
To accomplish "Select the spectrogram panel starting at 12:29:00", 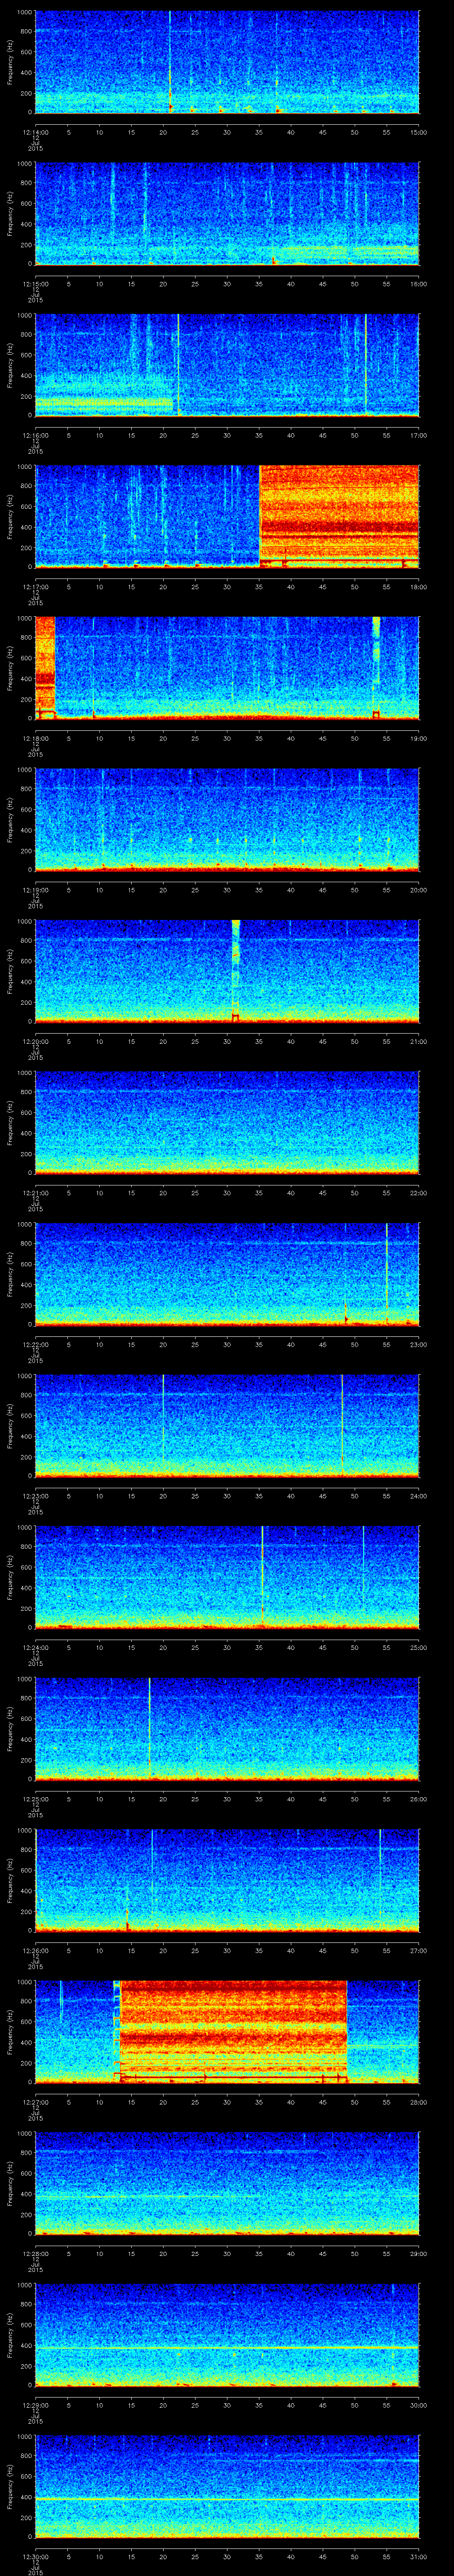I will [227, 2334].
